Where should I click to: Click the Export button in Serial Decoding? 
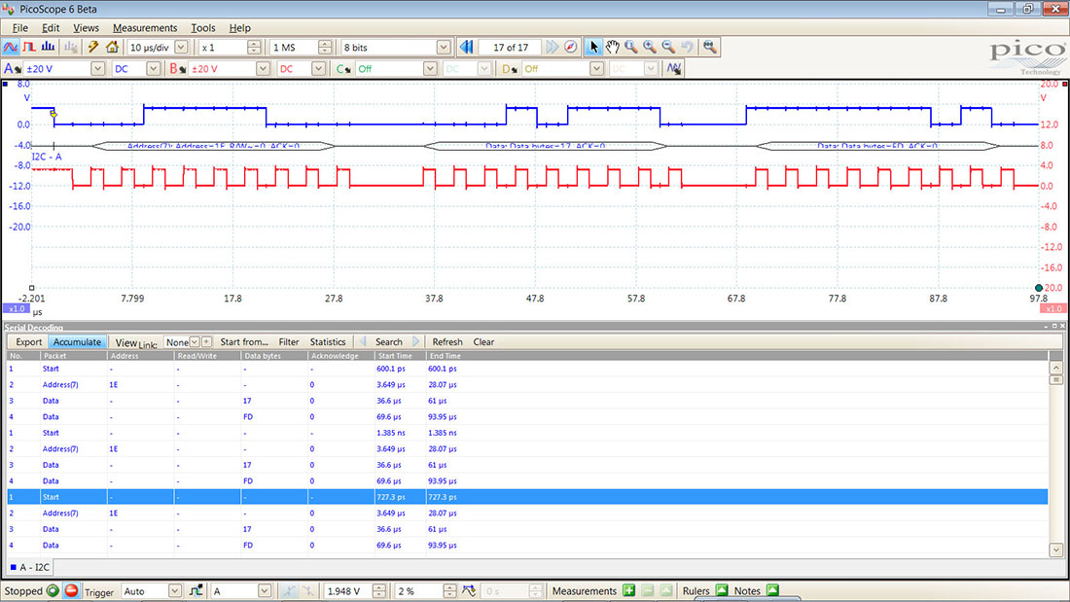coord(29,342)
